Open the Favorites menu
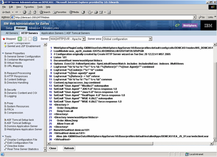 click(29, 7)
